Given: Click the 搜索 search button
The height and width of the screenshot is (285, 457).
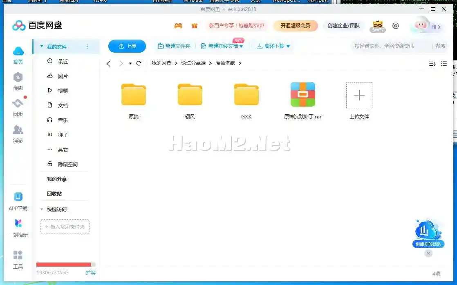Looking at the screenshot, I should (440, 46).
